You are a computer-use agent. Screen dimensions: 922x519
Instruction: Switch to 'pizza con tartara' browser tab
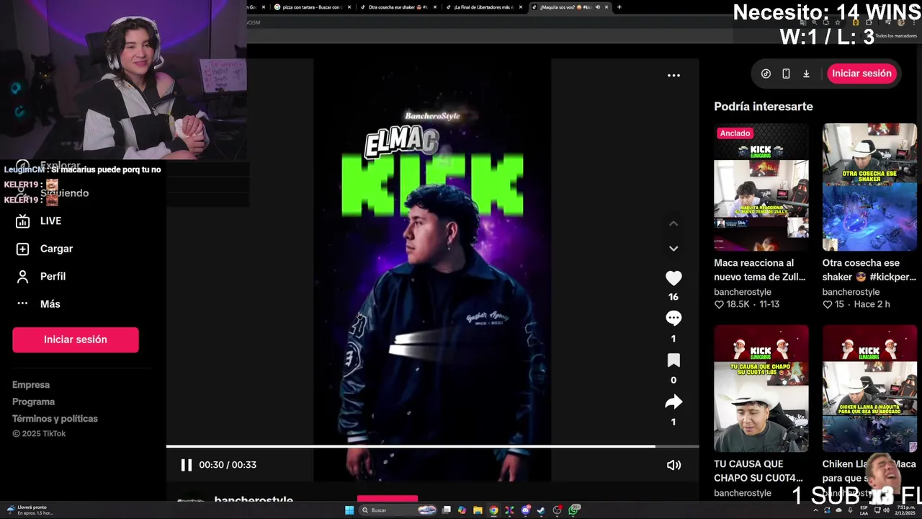[x=311, y=7]
